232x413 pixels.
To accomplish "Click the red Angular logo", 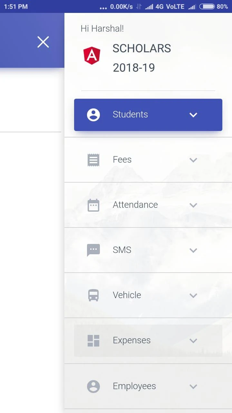I will coord(92,55).
